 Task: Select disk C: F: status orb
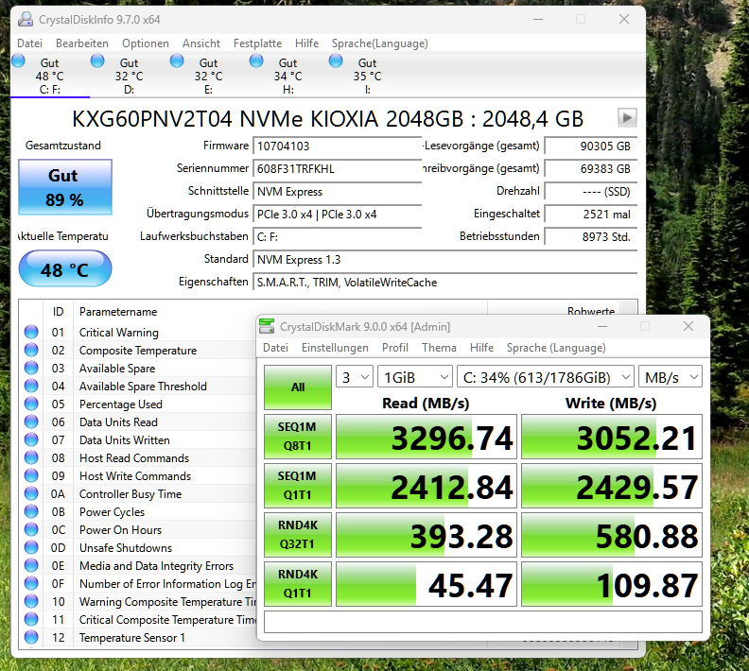point(18,60)
